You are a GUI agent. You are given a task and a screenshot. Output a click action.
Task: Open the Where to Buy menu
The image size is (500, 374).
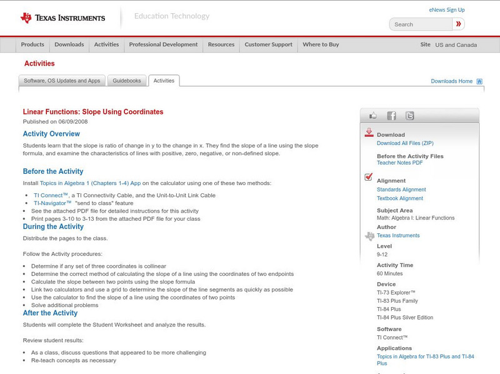(x=321, y=44)
